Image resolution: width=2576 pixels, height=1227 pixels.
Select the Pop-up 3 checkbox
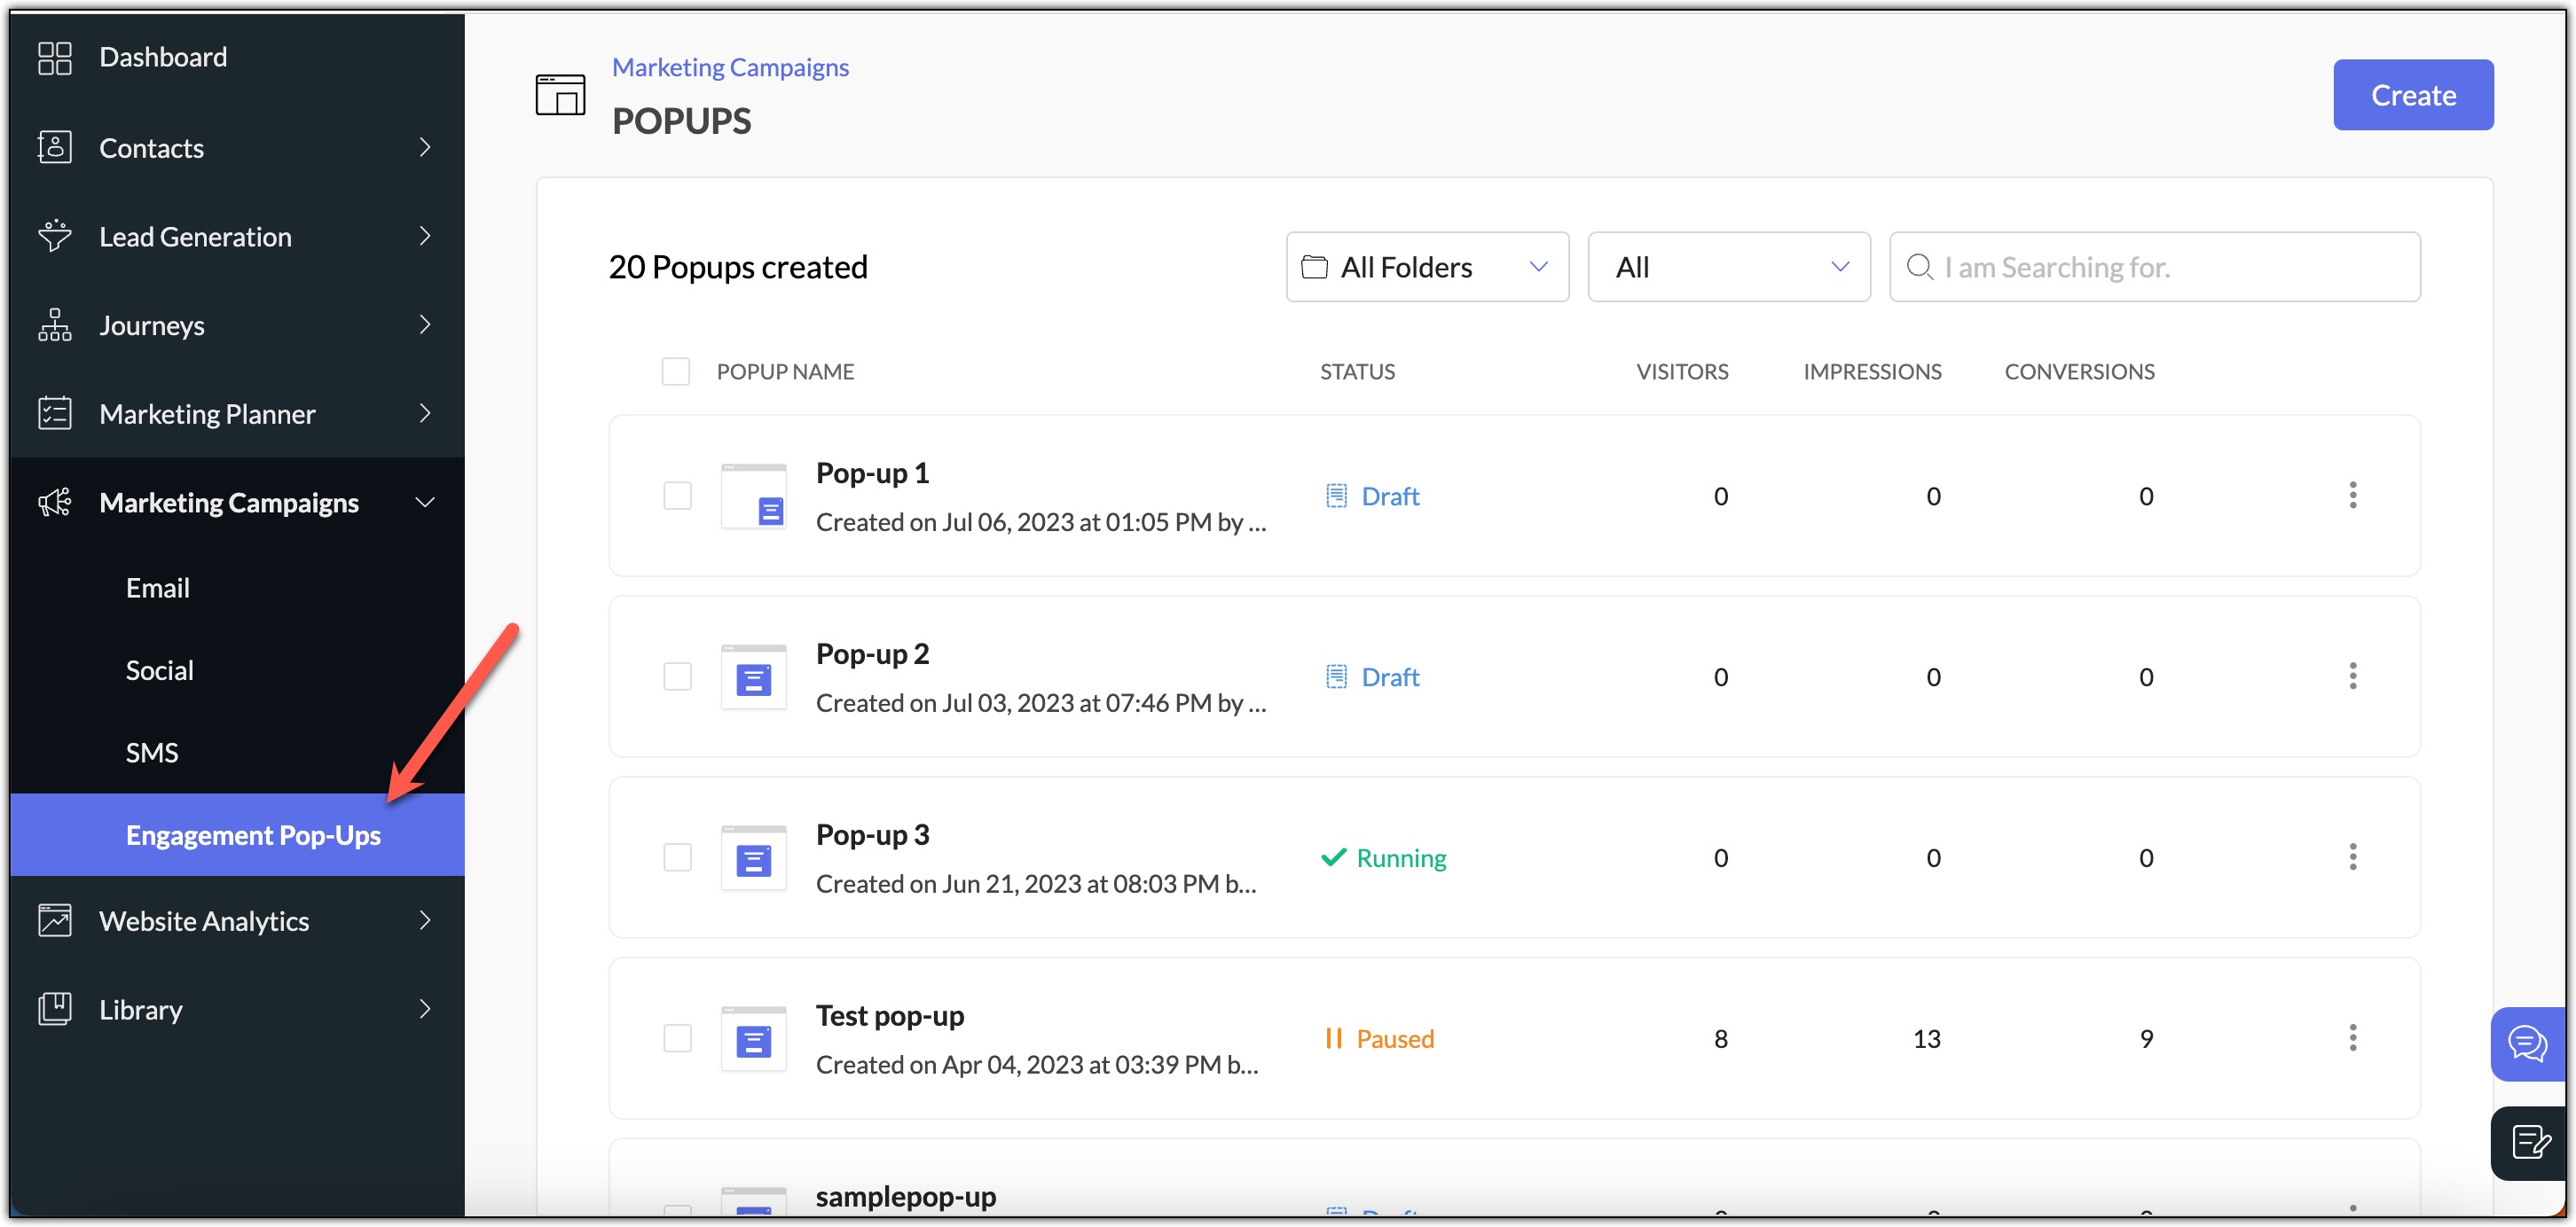678,857
